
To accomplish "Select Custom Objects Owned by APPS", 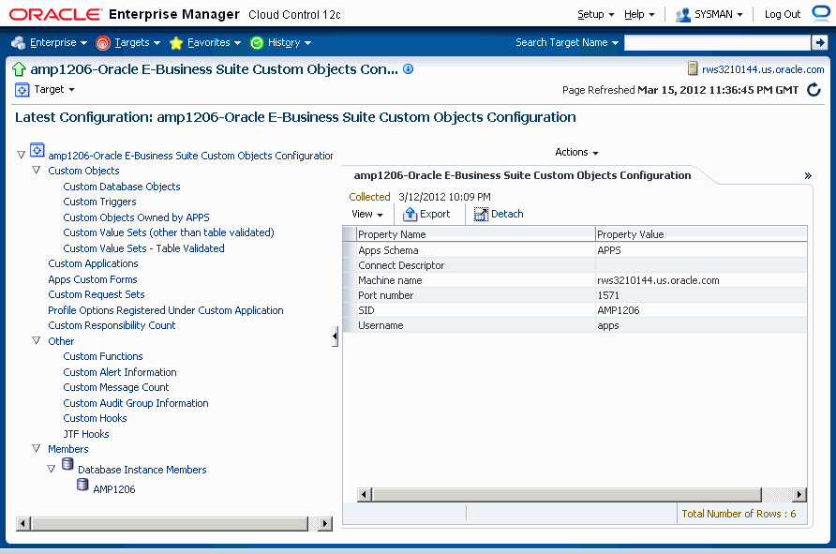I will point(136,217).
